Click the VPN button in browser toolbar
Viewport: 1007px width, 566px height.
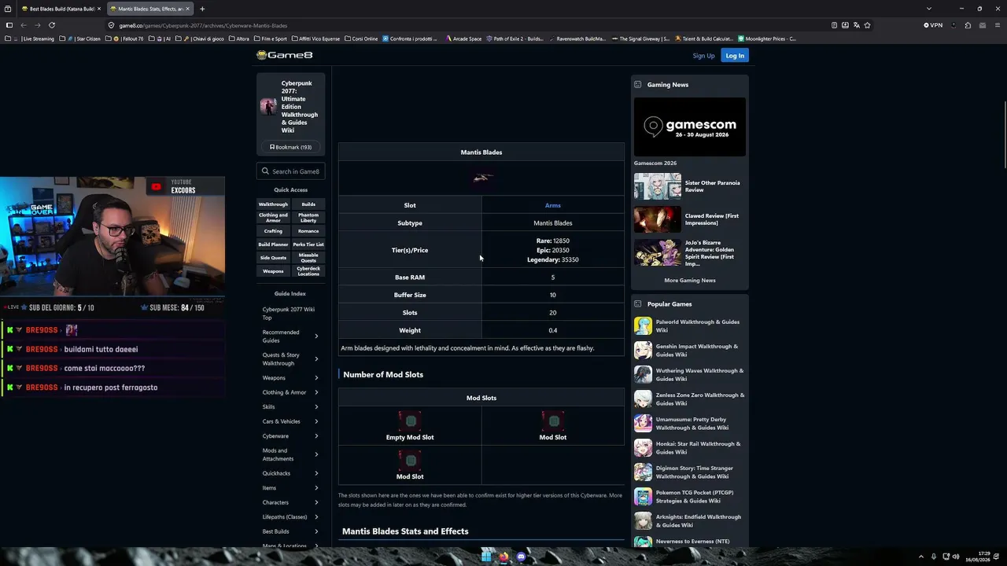933,25
